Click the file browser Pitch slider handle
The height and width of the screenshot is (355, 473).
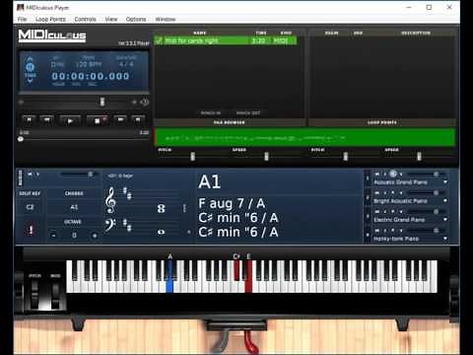coord(193,156)
